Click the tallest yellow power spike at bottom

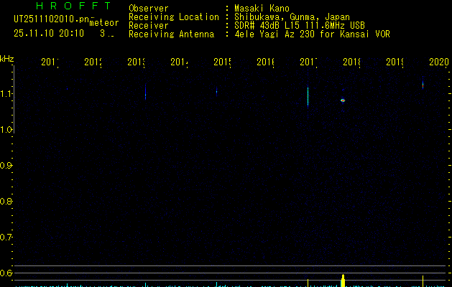343,281
